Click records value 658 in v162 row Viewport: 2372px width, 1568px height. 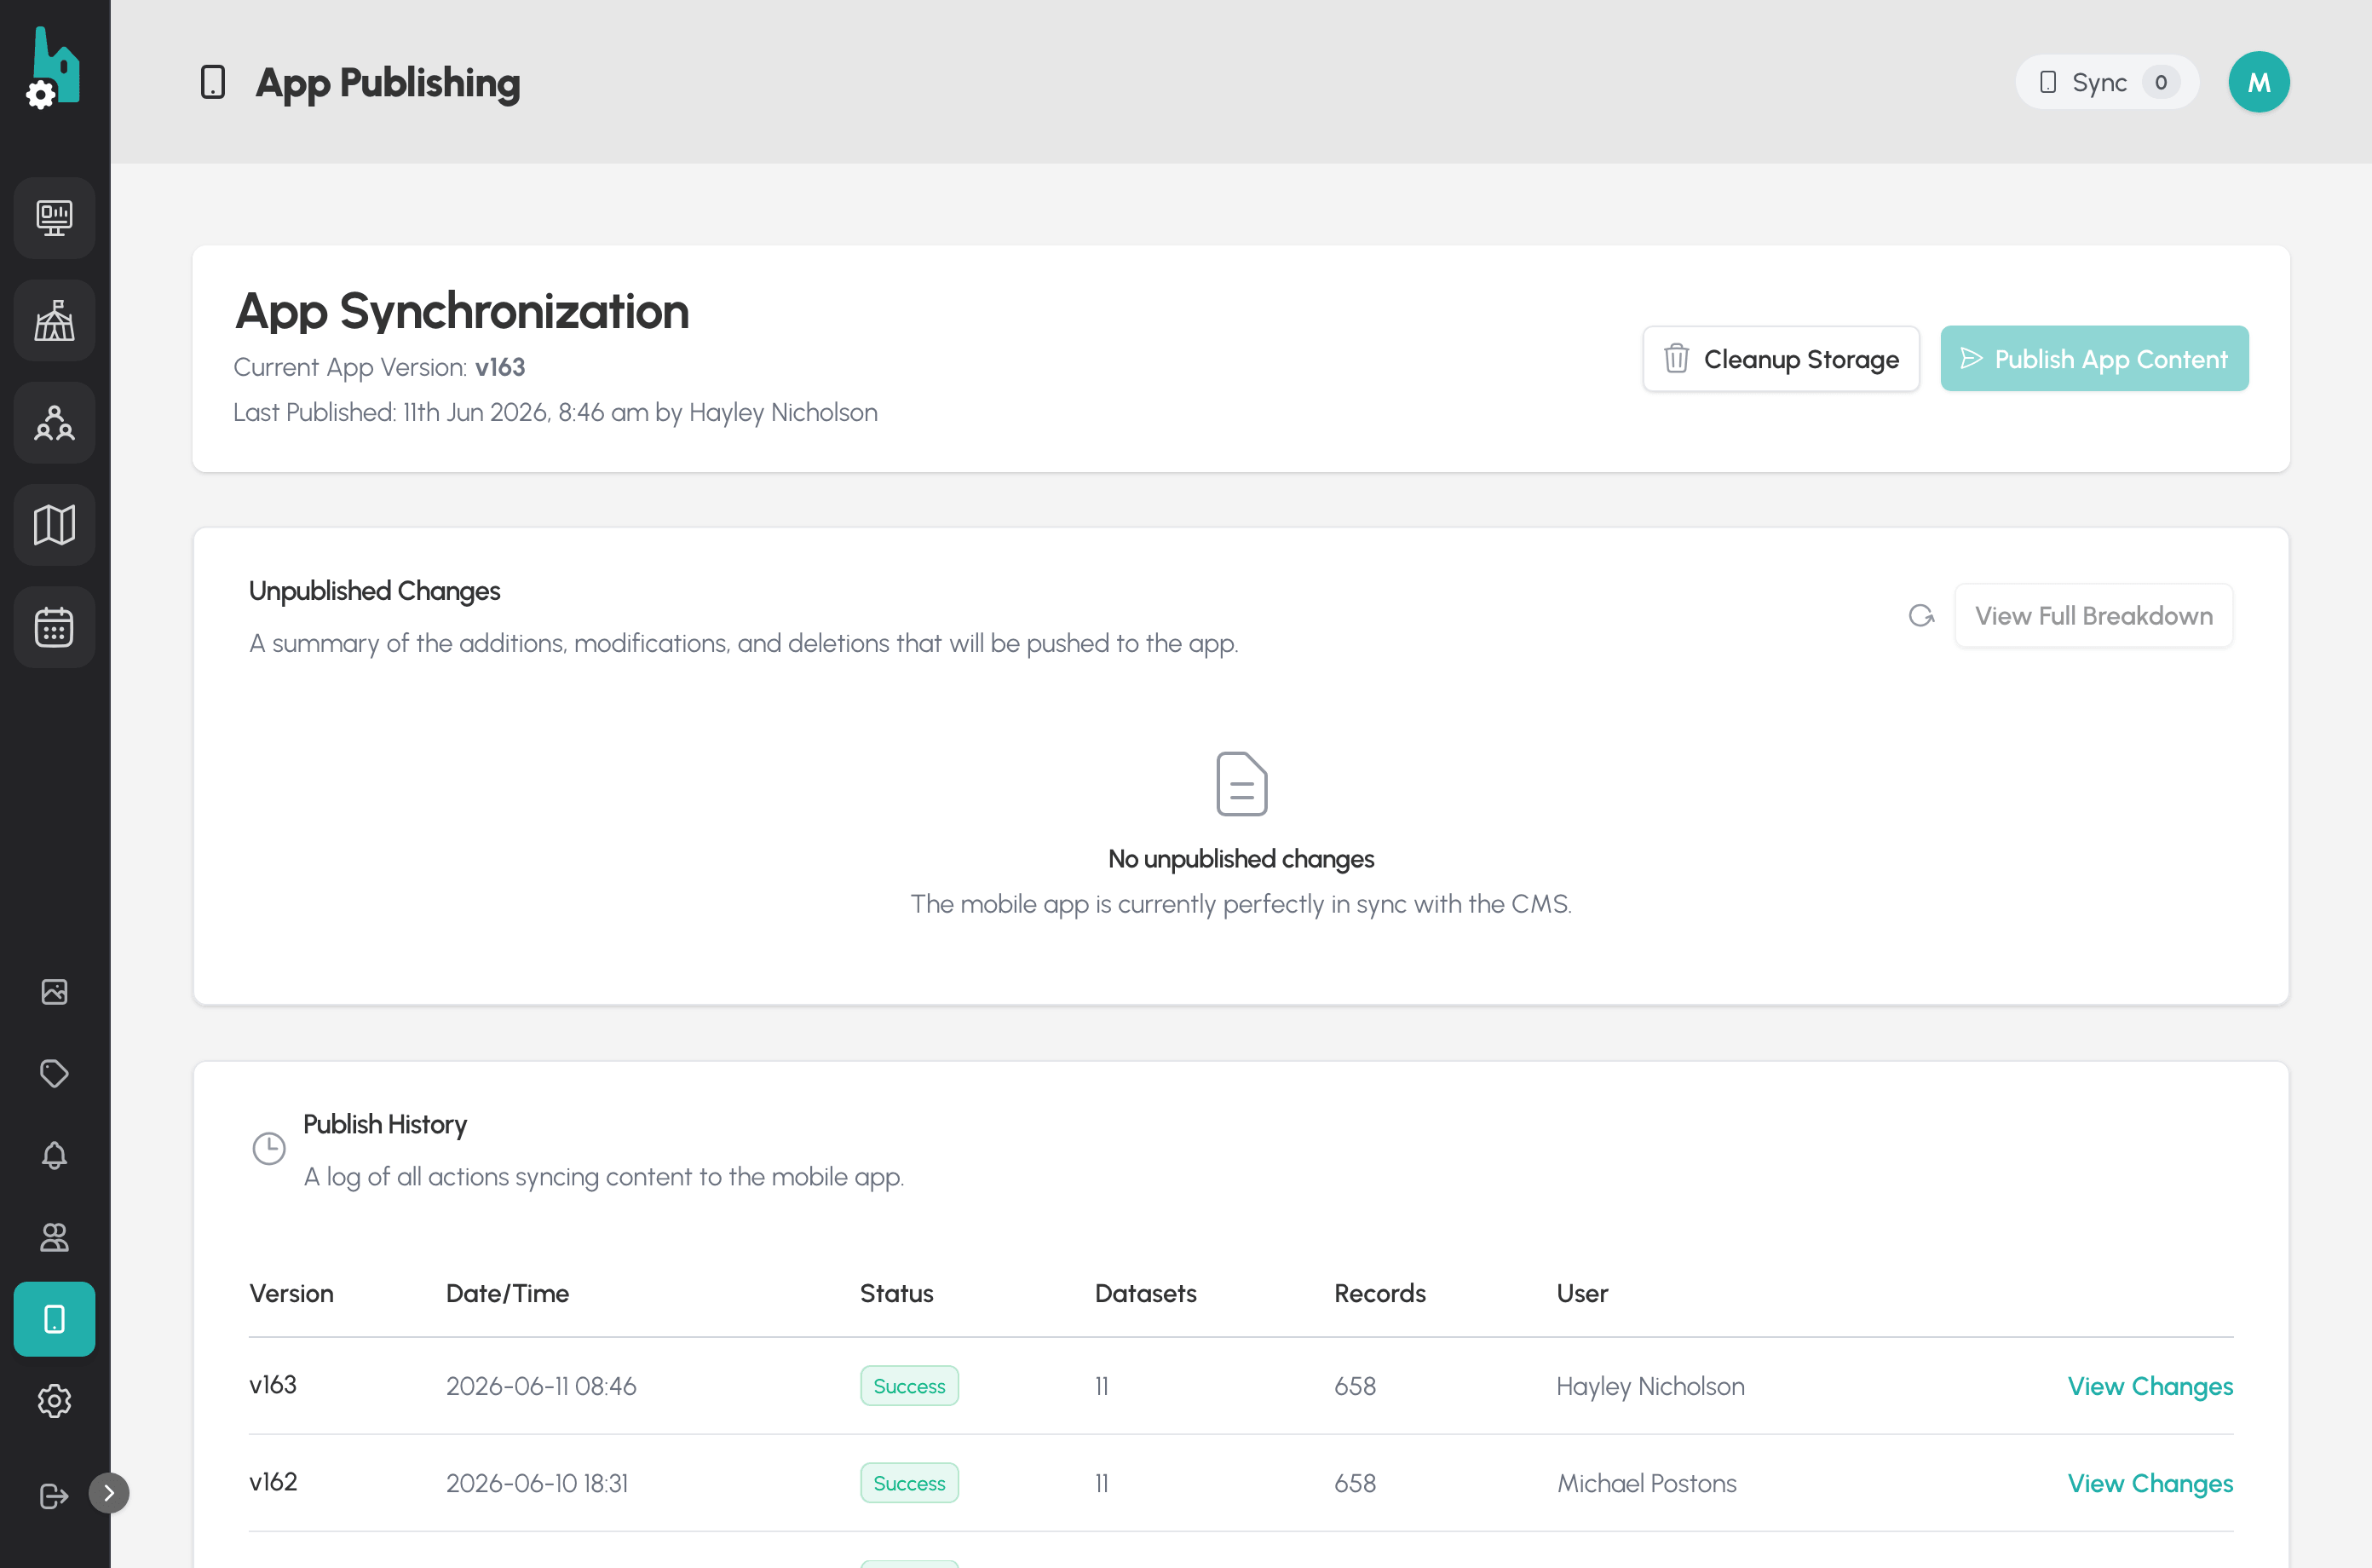tap(1355, 1483)
